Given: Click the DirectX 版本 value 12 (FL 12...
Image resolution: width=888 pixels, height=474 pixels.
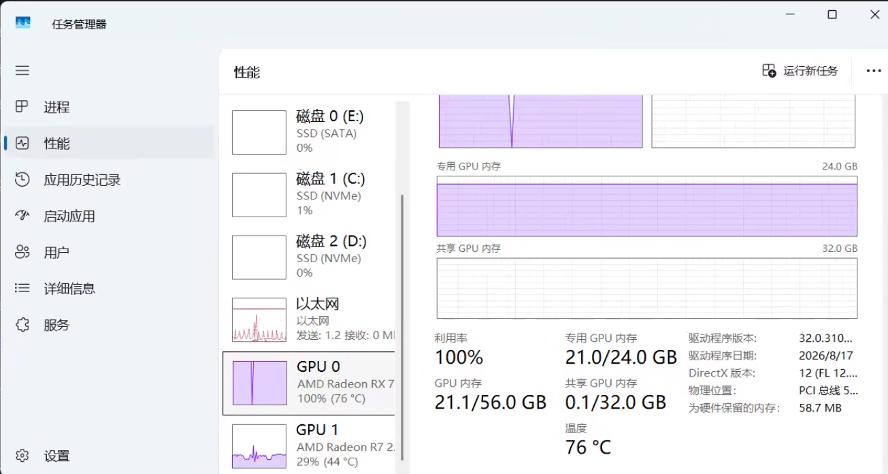Looking at the screenshot, I should pos(828,373).
